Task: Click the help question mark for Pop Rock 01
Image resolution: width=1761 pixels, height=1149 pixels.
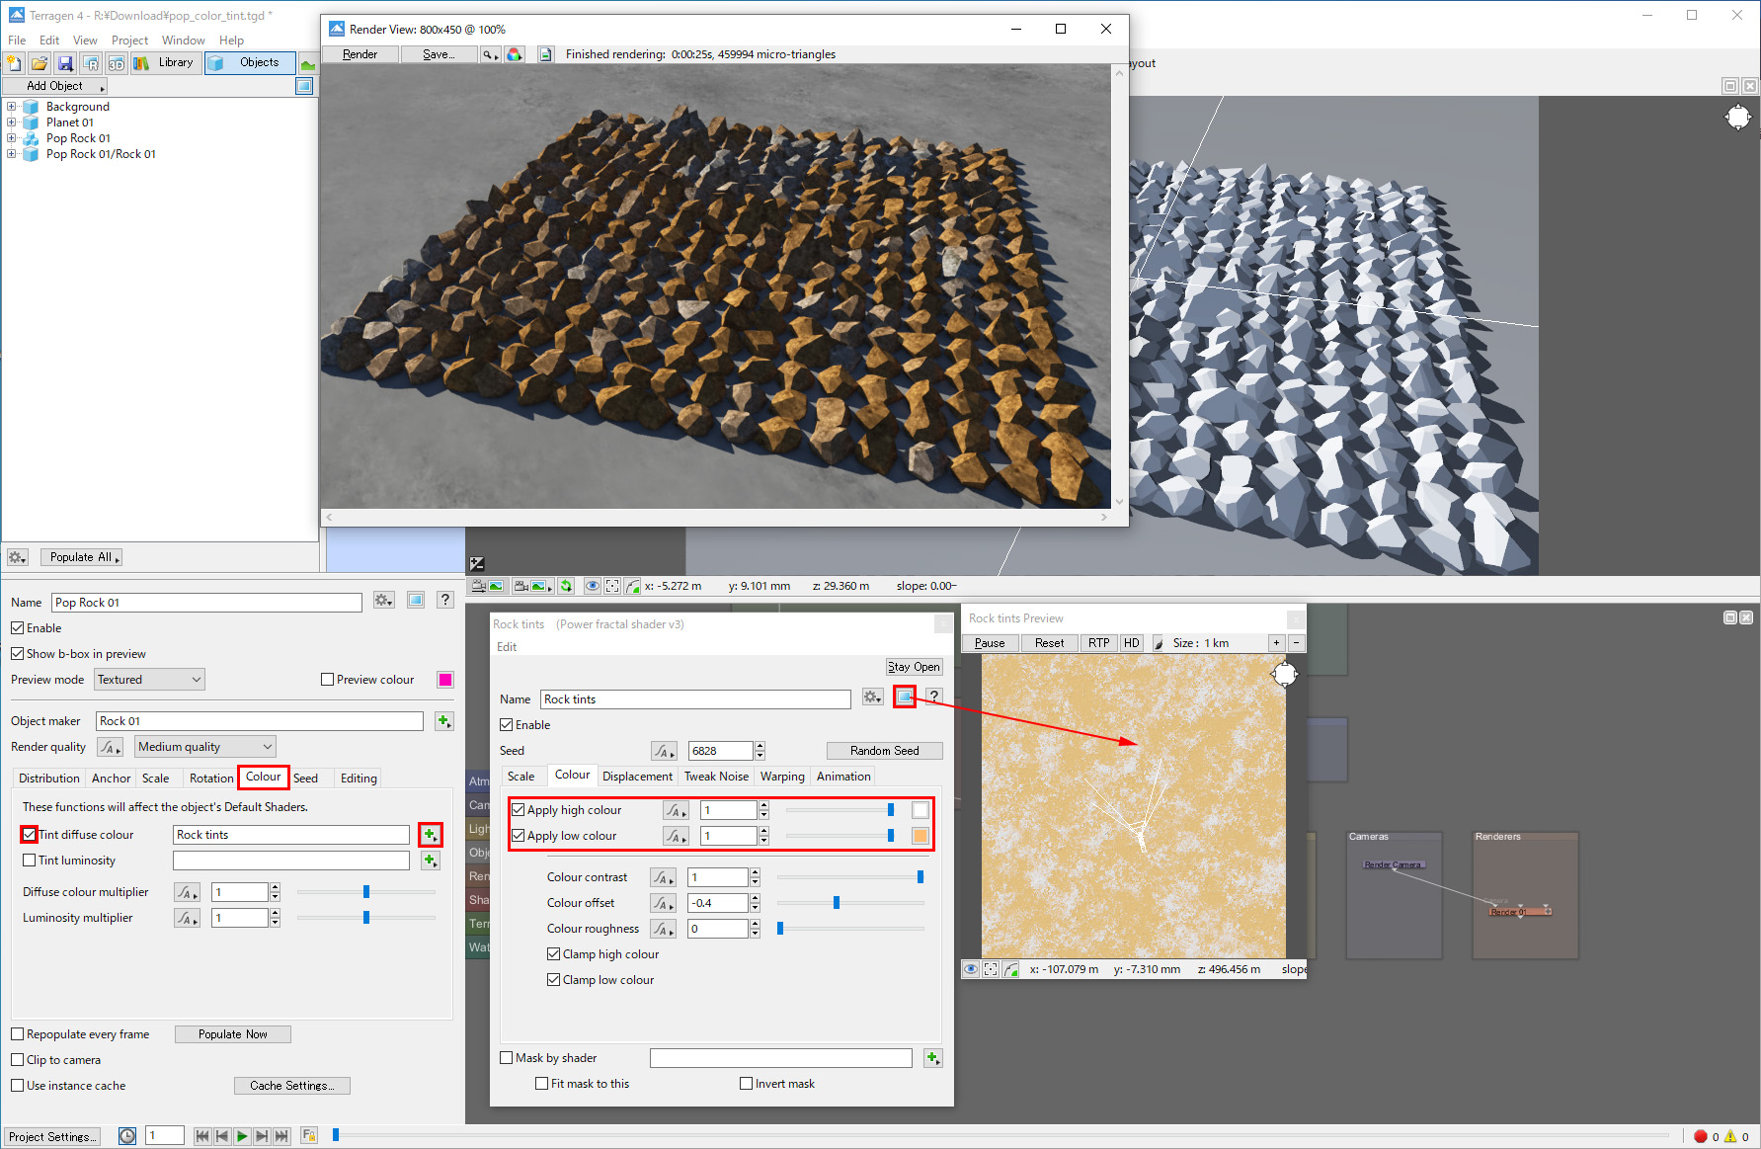Action: (x=445, y=601)
